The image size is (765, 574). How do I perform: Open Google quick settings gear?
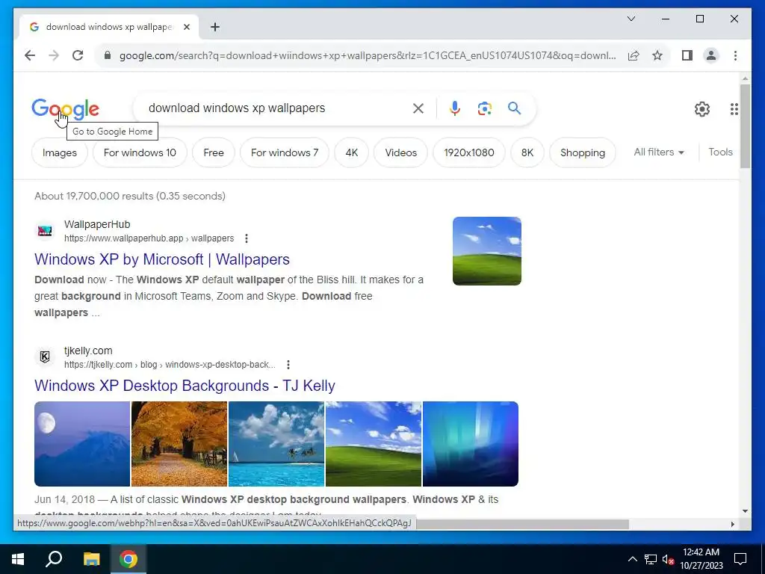click(702, 109)
